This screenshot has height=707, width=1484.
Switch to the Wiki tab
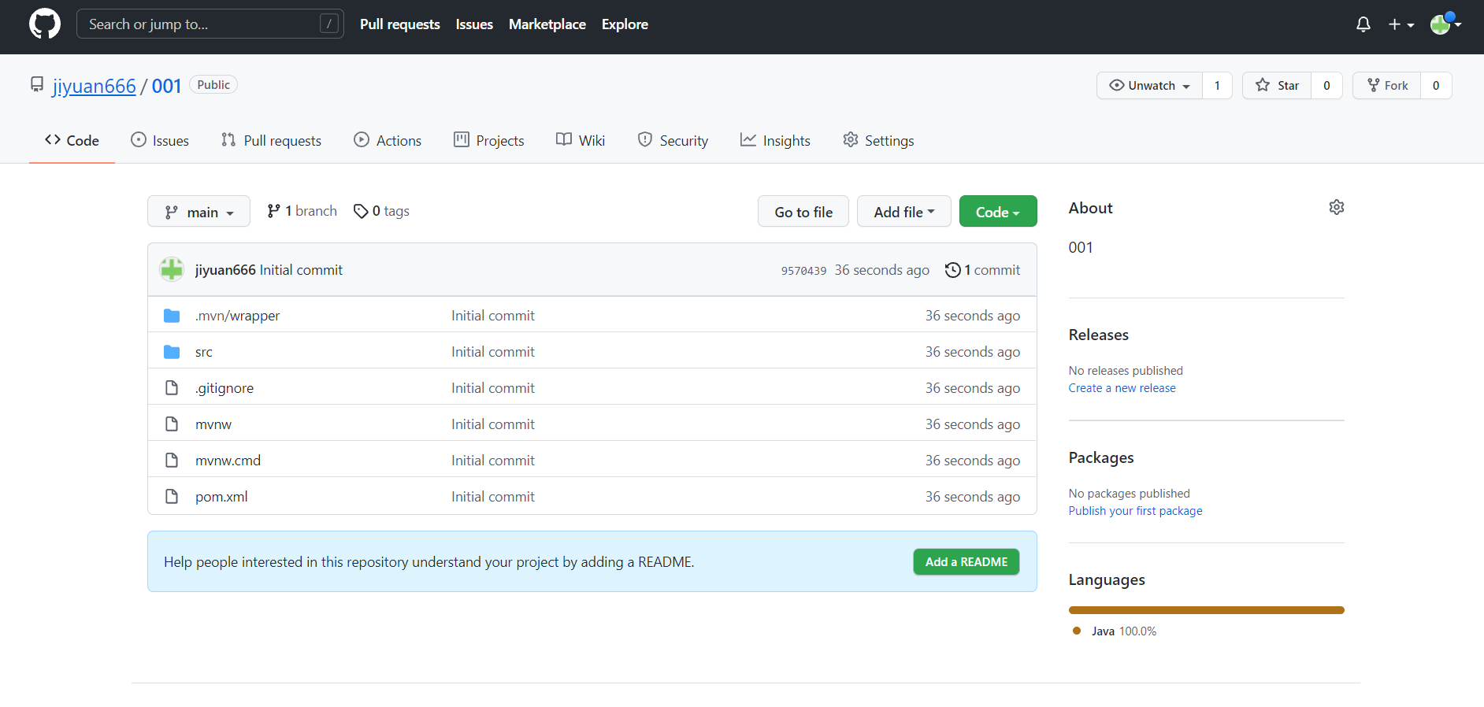tap(581, 140)
